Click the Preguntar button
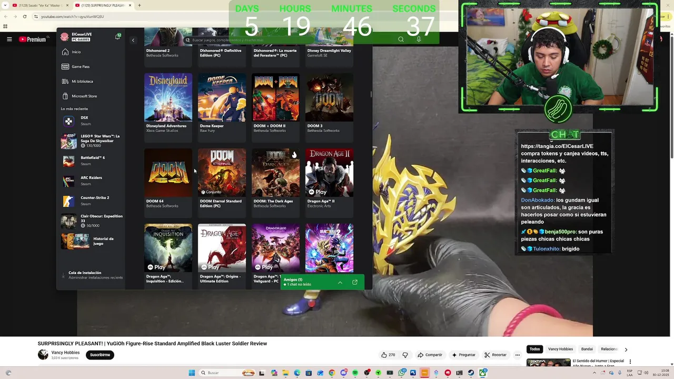Image resolution: width=674 pixels, height=379 pixels. click(463, 355)
